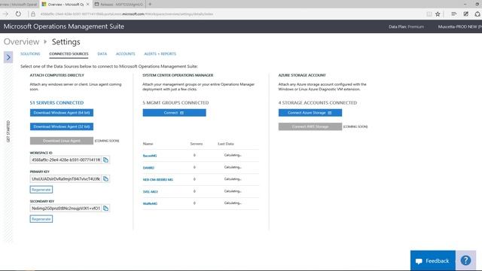This screenshot has width=482, height=271.
Task: Close the Overview - Microsoft tab
Action: pyautogui.click(x=87, y=5)
